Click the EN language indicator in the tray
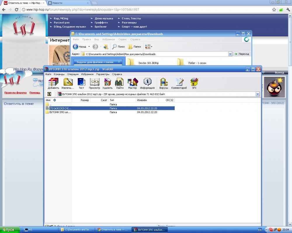 tap(260, 230)
